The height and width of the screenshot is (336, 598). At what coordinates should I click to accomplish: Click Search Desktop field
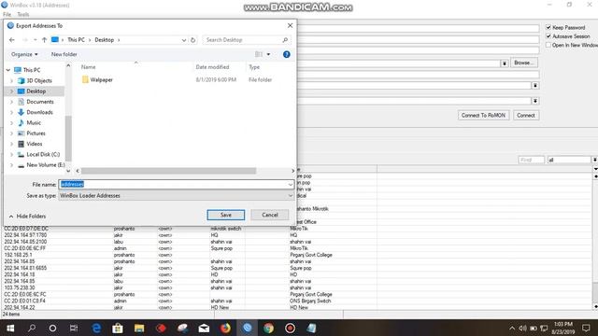tap(246, 40)
